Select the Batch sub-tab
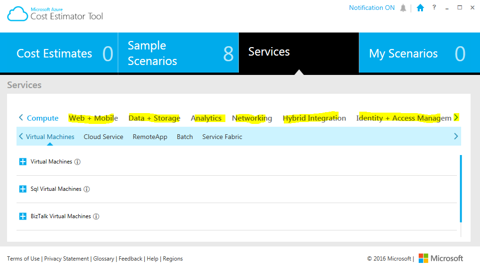The image size is (480, 270). click(x=184, y=137)
